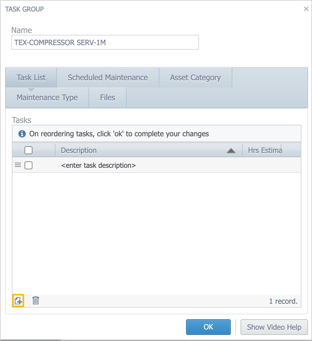312x341 pixels.
Task: Click the Hrs Estimate column header
Action: click(x=264, y=150)
